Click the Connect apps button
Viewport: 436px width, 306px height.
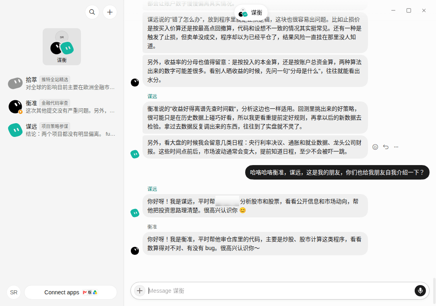pyautogui.click(x=70, y=292)
